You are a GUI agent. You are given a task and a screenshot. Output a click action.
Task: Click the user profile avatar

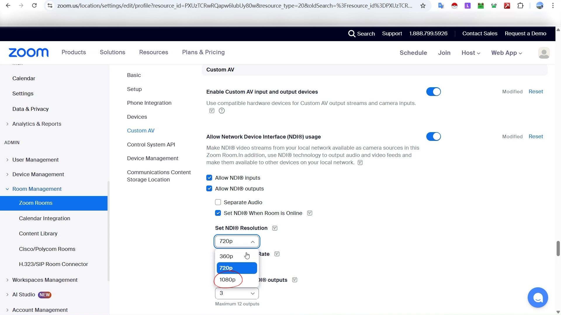point(544,53)
